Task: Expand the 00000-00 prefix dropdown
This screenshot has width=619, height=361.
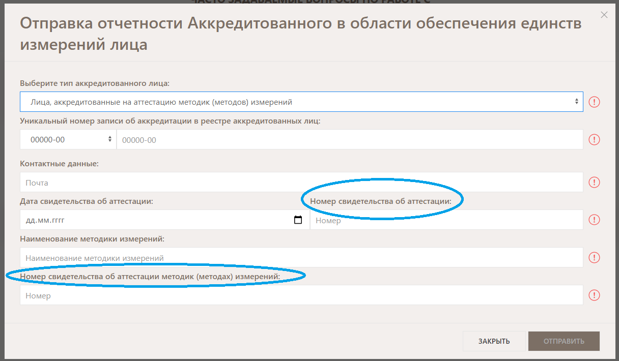Action: point(68,139)
